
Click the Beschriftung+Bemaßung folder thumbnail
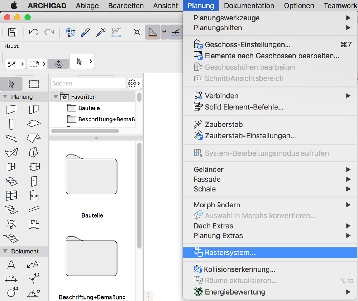pyautogui.click(x=91, y=256)
